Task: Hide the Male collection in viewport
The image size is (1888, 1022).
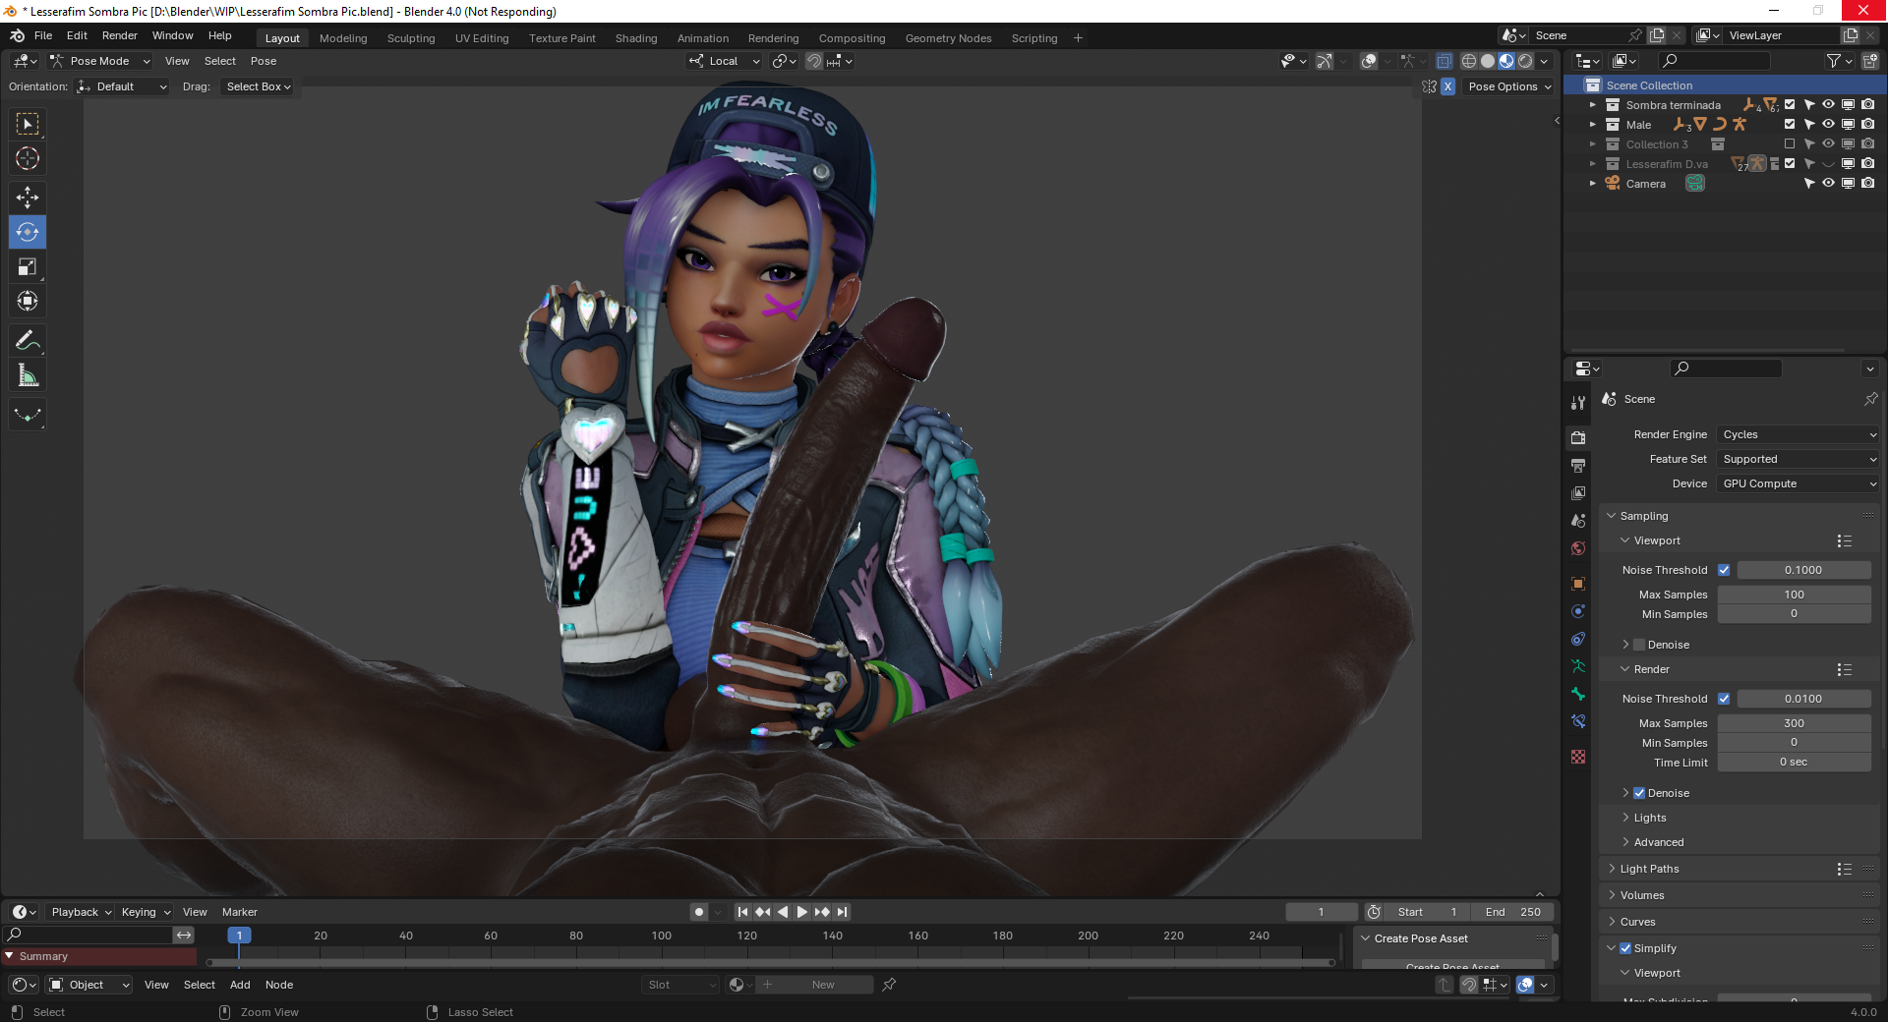Action: (x=1828, y=125)
